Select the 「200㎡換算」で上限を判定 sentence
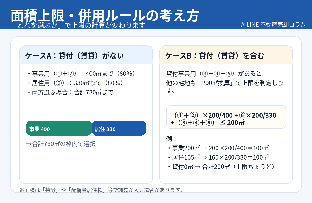This screenshot has height=203, width=312. (x=225, y=83)
